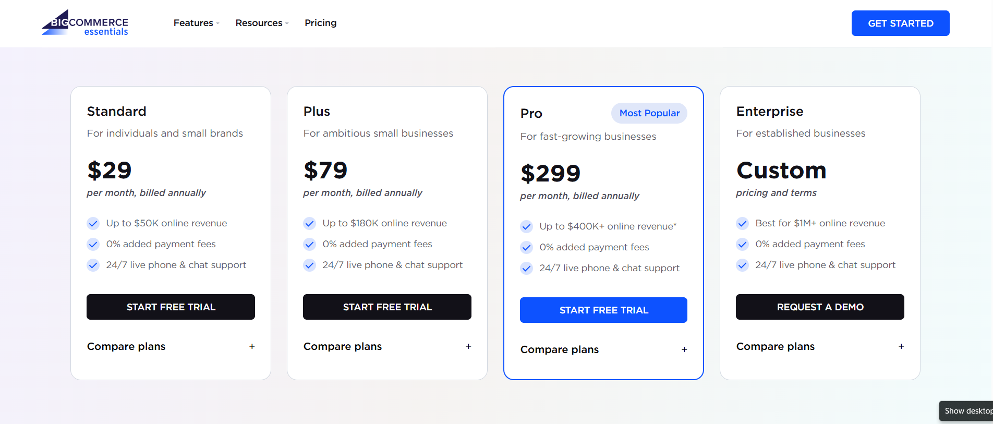The height and width of the screenshot is (424, 993).
Task: Start the free trial for the Pro plan
Action: pyautogui.click(x=603, y=310)
